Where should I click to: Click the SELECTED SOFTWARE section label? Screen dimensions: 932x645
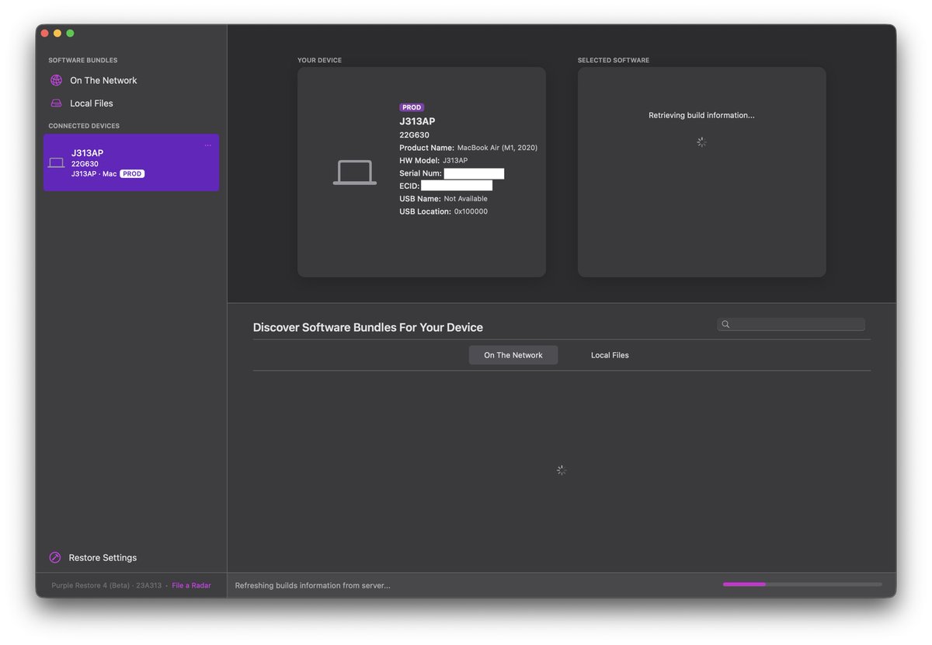614,60
